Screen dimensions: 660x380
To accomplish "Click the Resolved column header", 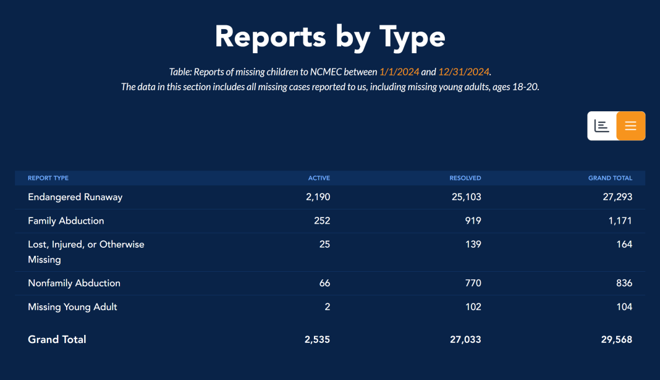I will tap(465, 178).
